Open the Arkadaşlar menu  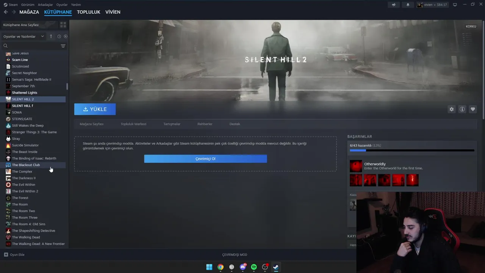[45, 5]
